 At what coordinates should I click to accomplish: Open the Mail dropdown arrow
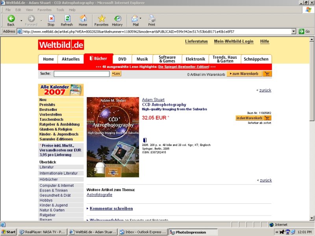(141, 18)
